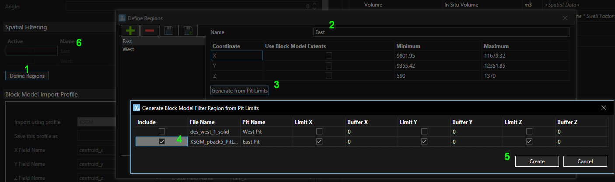The image size is (615, 182).
Task: Close the Define Regions window
Action: [565, 18]
